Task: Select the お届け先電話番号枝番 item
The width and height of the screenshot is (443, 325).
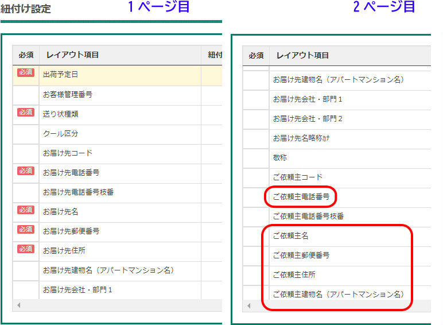Action: [x=78, y=192]
